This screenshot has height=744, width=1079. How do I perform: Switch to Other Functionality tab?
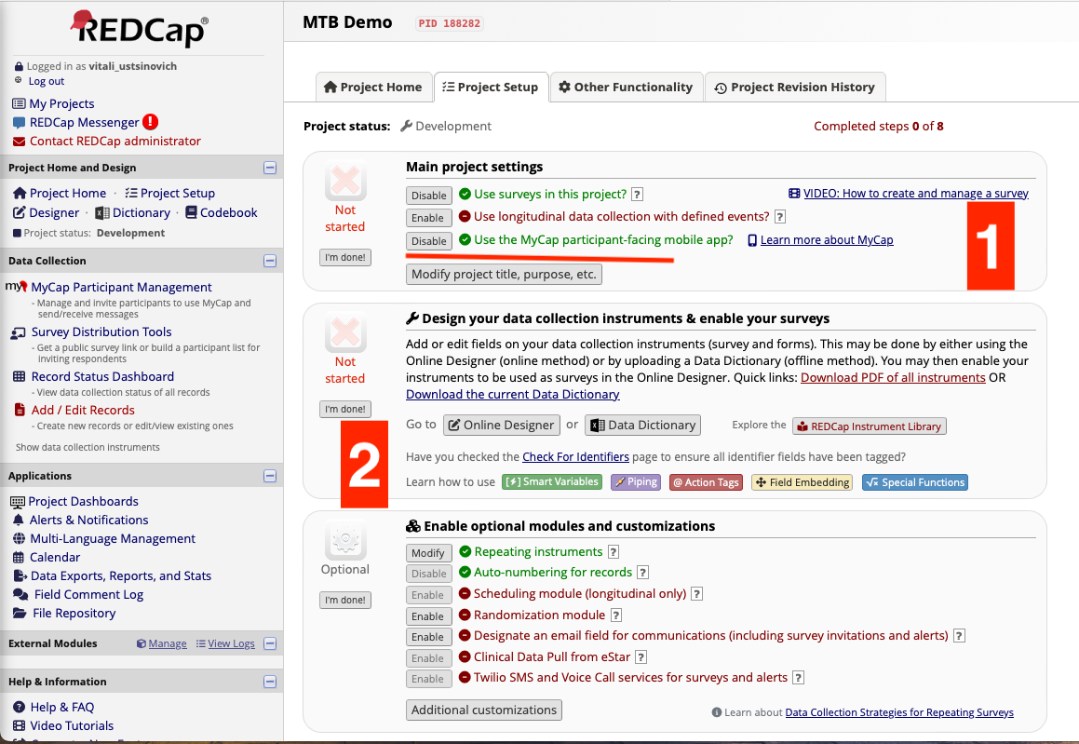pyautogui.click(x=627, y=88)
